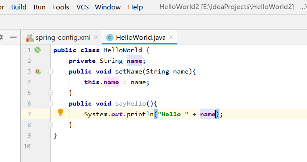
Task: Close the HelloWorld.java tab
Action: pos(171,37)
